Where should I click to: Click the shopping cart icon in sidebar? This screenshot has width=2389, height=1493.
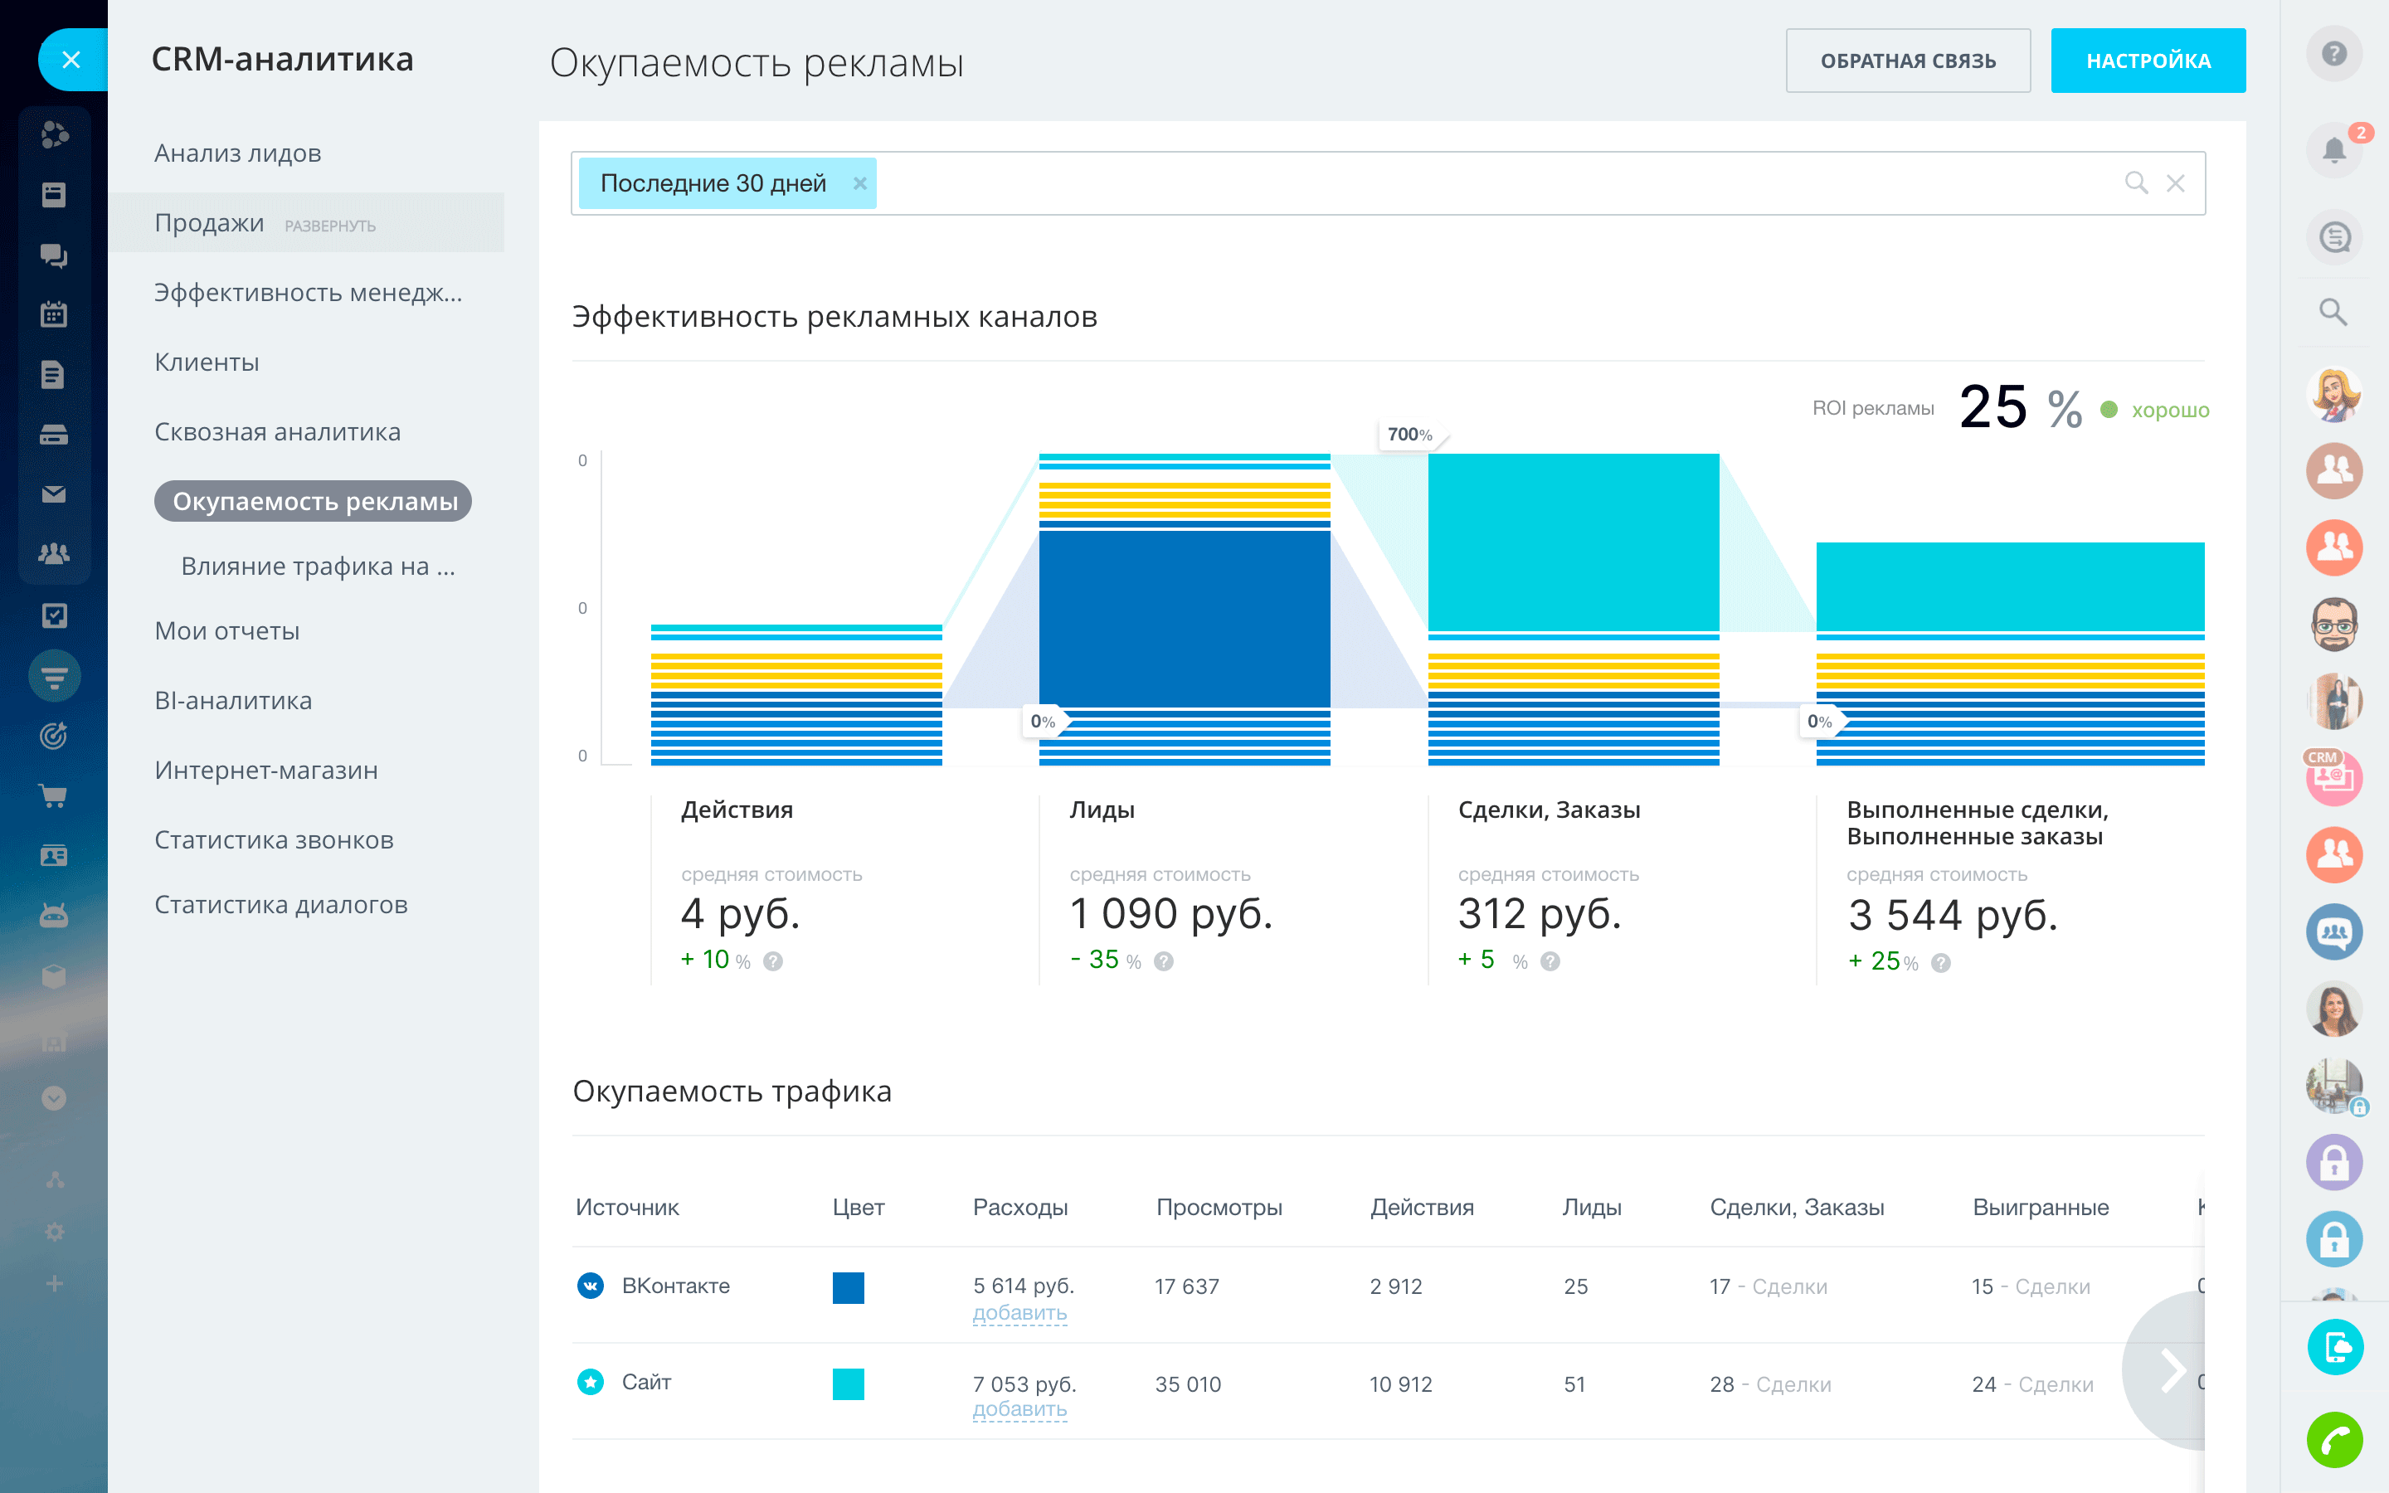pyautogui.click(x=53, y=796)
